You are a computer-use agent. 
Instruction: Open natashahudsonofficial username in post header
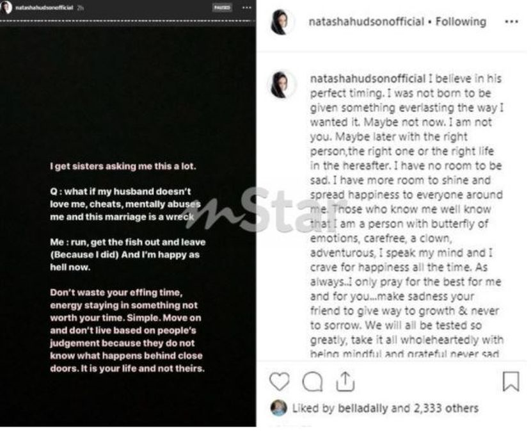(x=366, y=22)
